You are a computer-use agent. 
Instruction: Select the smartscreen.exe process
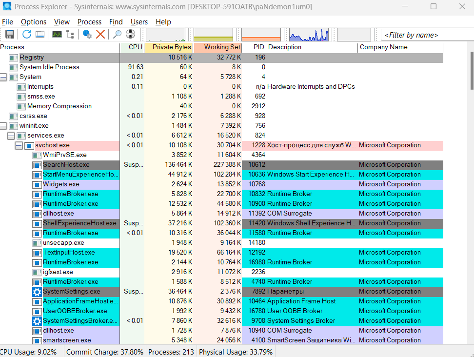pos(221,340)
